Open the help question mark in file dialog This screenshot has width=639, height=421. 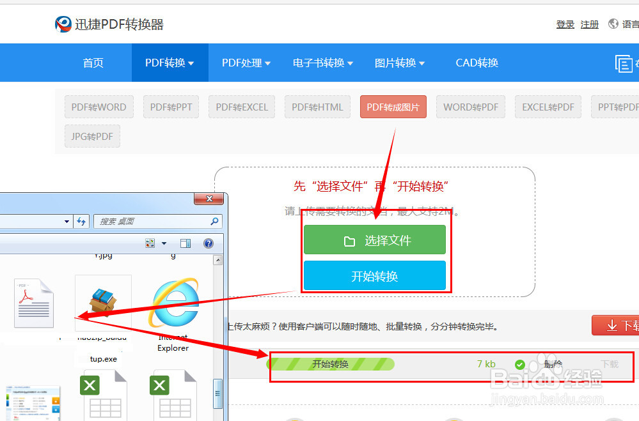208,243
